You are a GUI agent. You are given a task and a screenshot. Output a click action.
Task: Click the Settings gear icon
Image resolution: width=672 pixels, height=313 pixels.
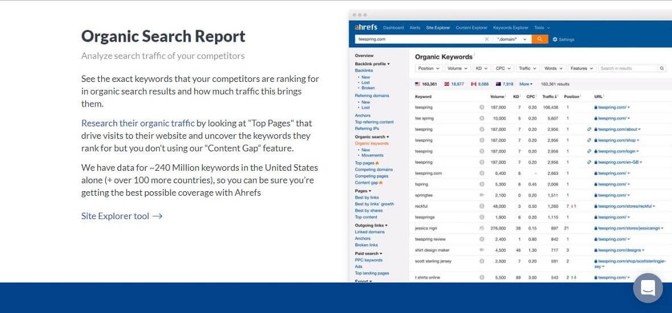555,39
